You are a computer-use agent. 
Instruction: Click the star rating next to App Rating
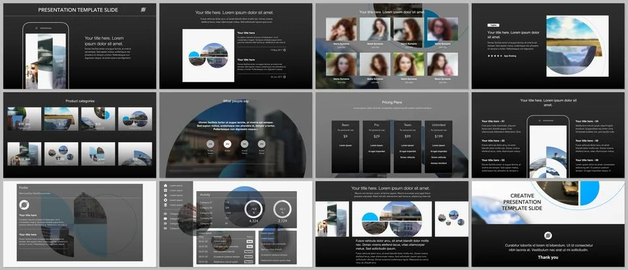[x=495, y=56]
